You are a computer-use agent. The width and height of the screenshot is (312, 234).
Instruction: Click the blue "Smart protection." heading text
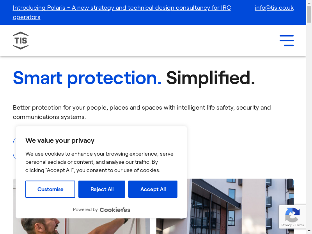(87, 78)
